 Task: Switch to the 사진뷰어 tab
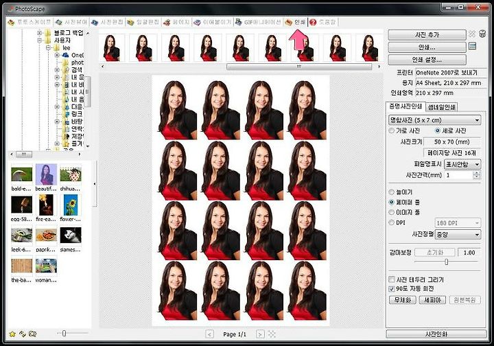coord(71,22)
